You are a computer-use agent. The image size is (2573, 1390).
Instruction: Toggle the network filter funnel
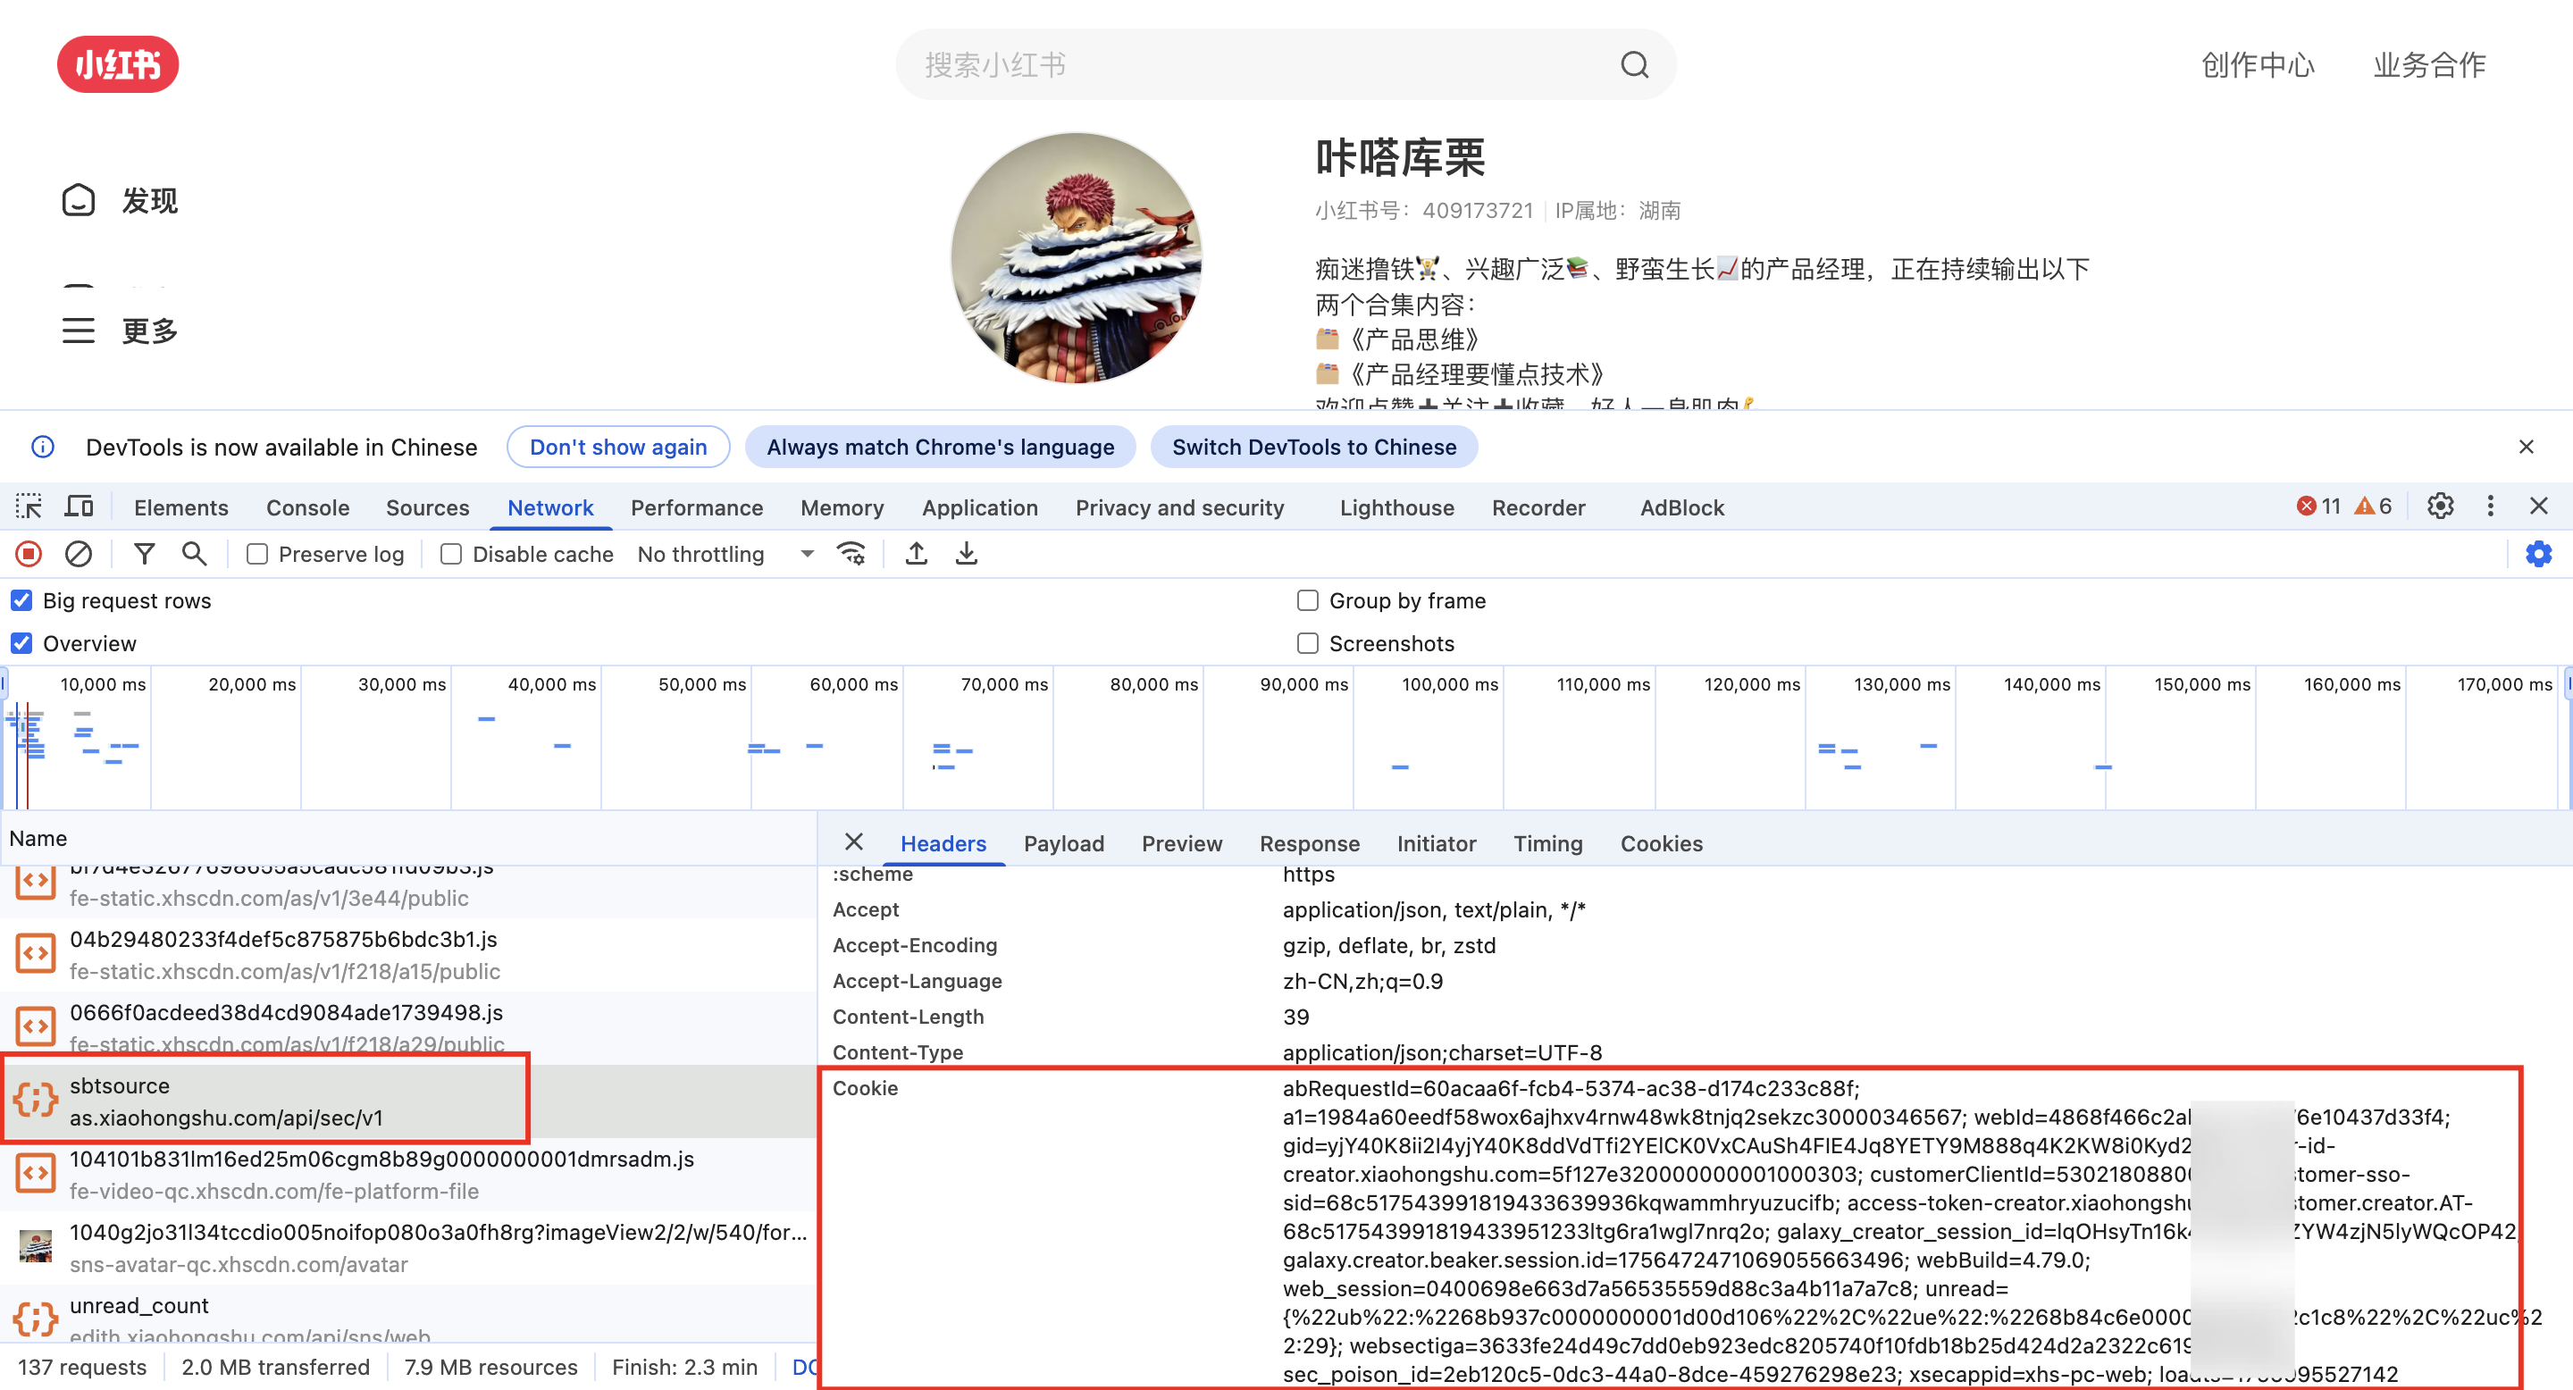(x=145, y=553)
